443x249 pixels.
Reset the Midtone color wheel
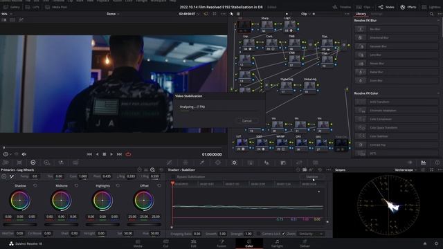point(76,186)
